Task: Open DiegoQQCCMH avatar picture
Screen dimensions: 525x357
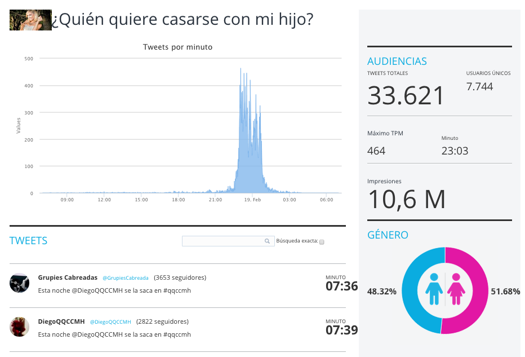Action: tap(19, 327)
